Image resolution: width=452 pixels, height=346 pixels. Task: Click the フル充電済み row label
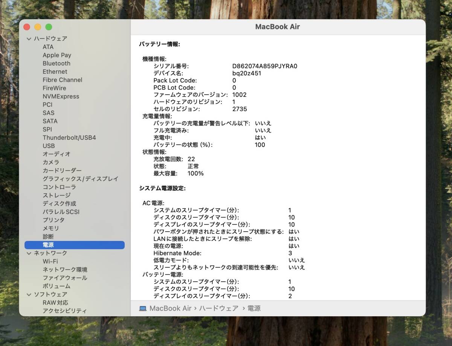[x=171, y=131]
